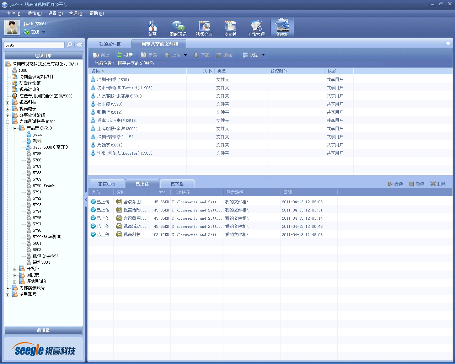Click the 暂停 pause button
Viewport: 455px width, 364px height.
pyautogui.click(x=417, y=184)
